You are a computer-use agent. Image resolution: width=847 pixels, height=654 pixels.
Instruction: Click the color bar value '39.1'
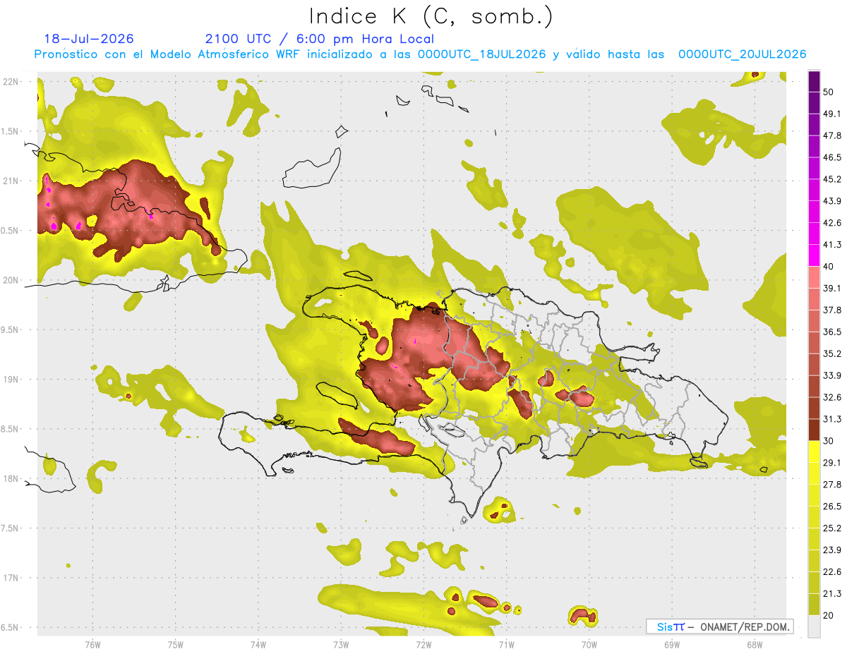[x=833, y=289]
